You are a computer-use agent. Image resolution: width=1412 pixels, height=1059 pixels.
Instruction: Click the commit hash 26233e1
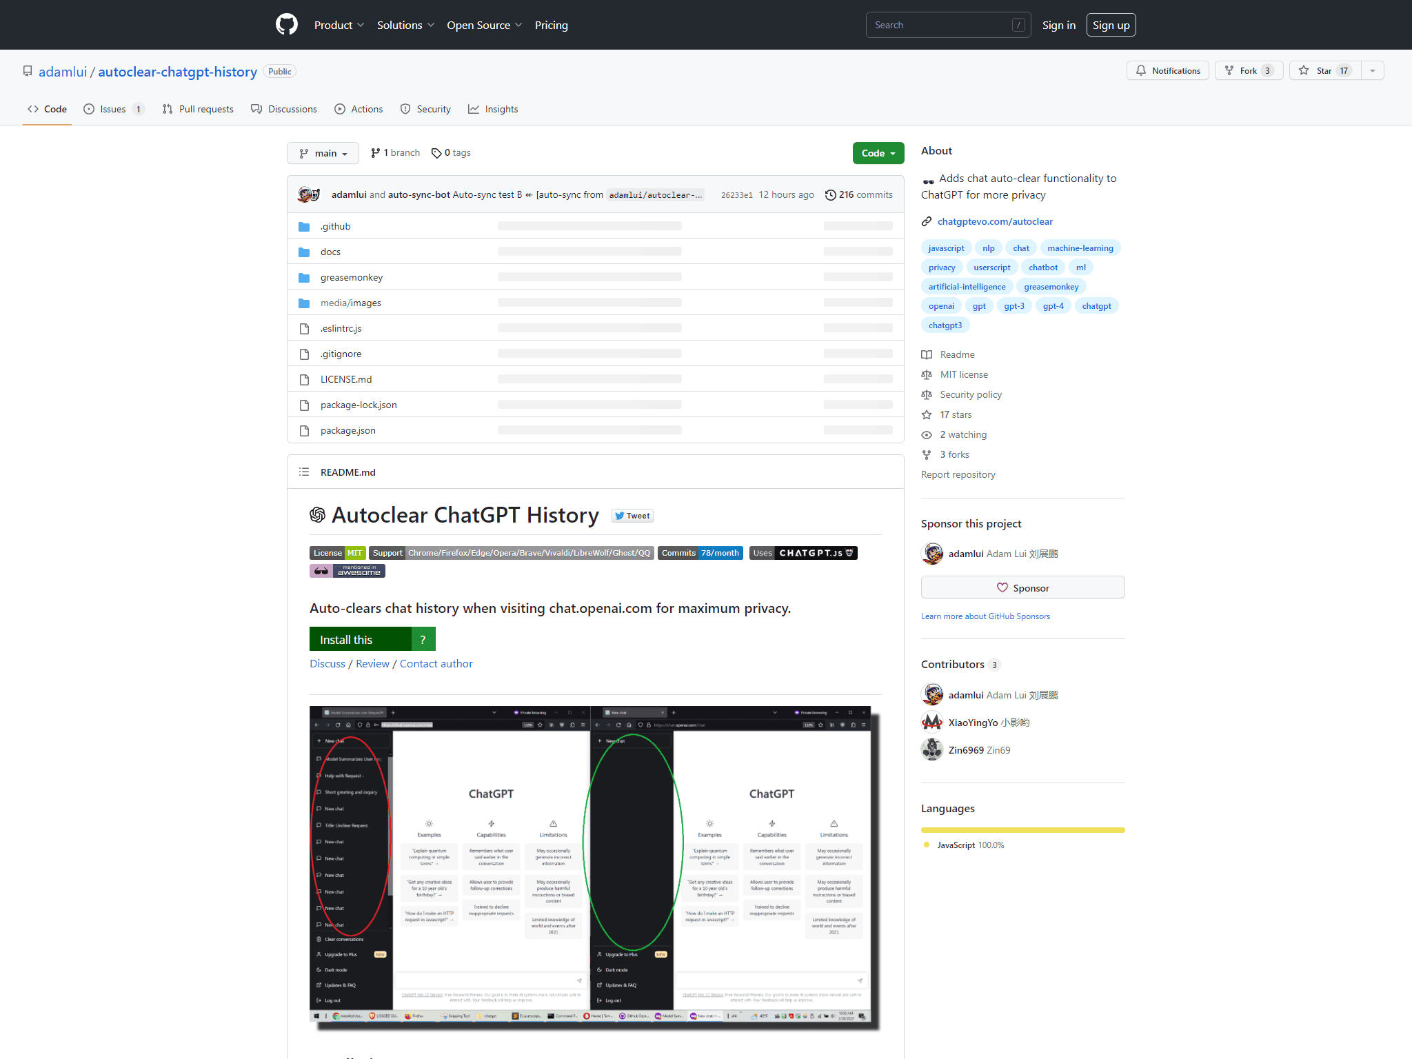tap(736, 195)
